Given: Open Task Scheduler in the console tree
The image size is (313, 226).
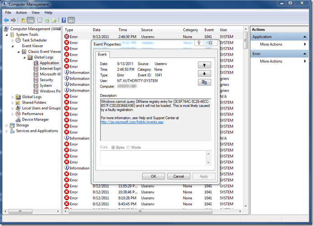Looking at the screenshot, I should pyautogui.click(x=35, y=40).
